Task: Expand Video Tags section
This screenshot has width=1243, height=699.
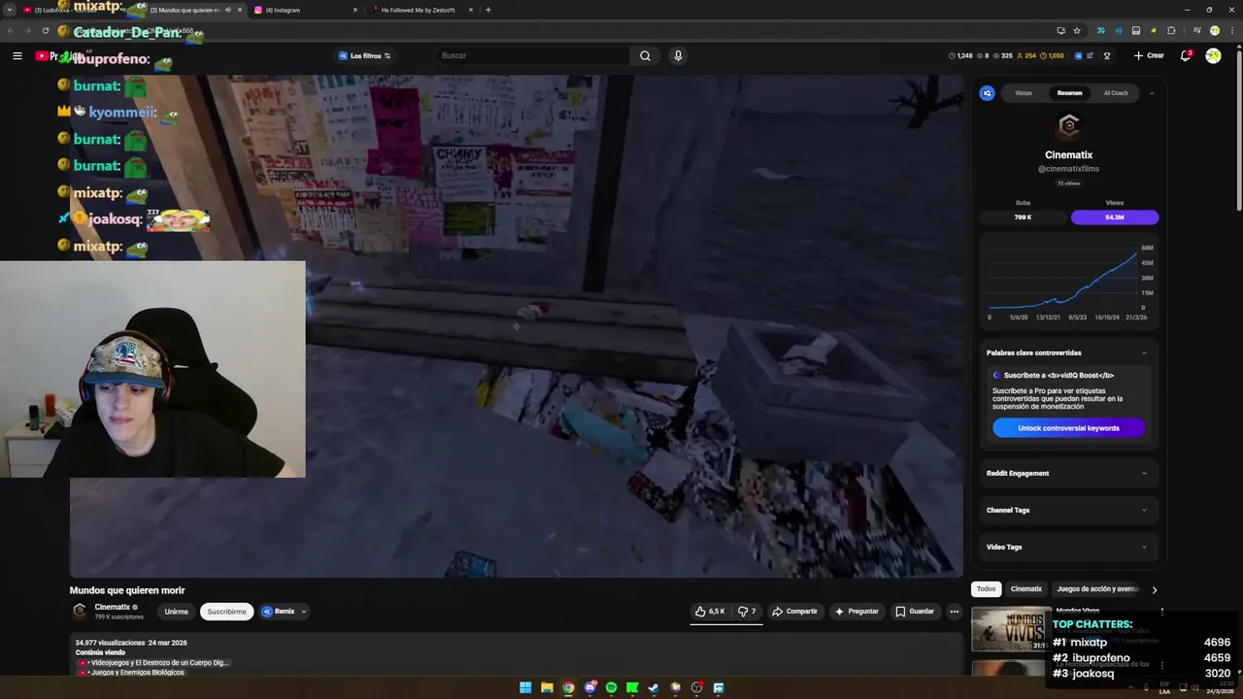Action: click(x=1068, y=547)
